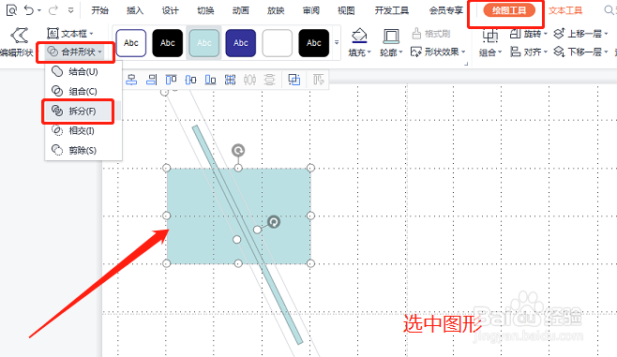Go to the 动画 tab
Image resolution: width=617 pixels, height=357 pixels.
pos(240,10)
